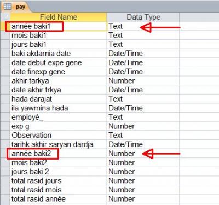Click Data Type cell for total rasid jours
219x205 pixels.
tap(143, 181)
